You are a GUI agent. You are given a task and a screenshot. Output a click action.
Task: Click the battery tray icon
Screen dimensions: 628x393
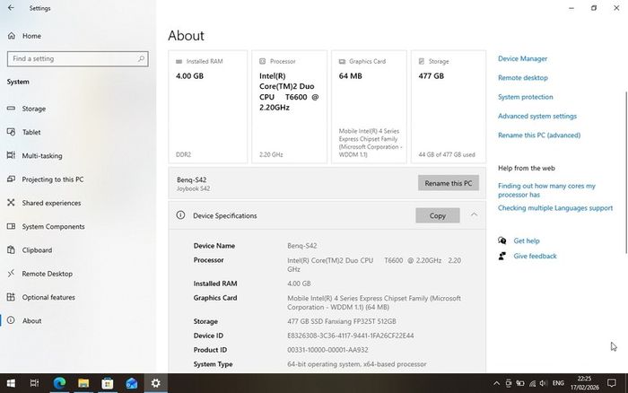click(x=519, y=383)
